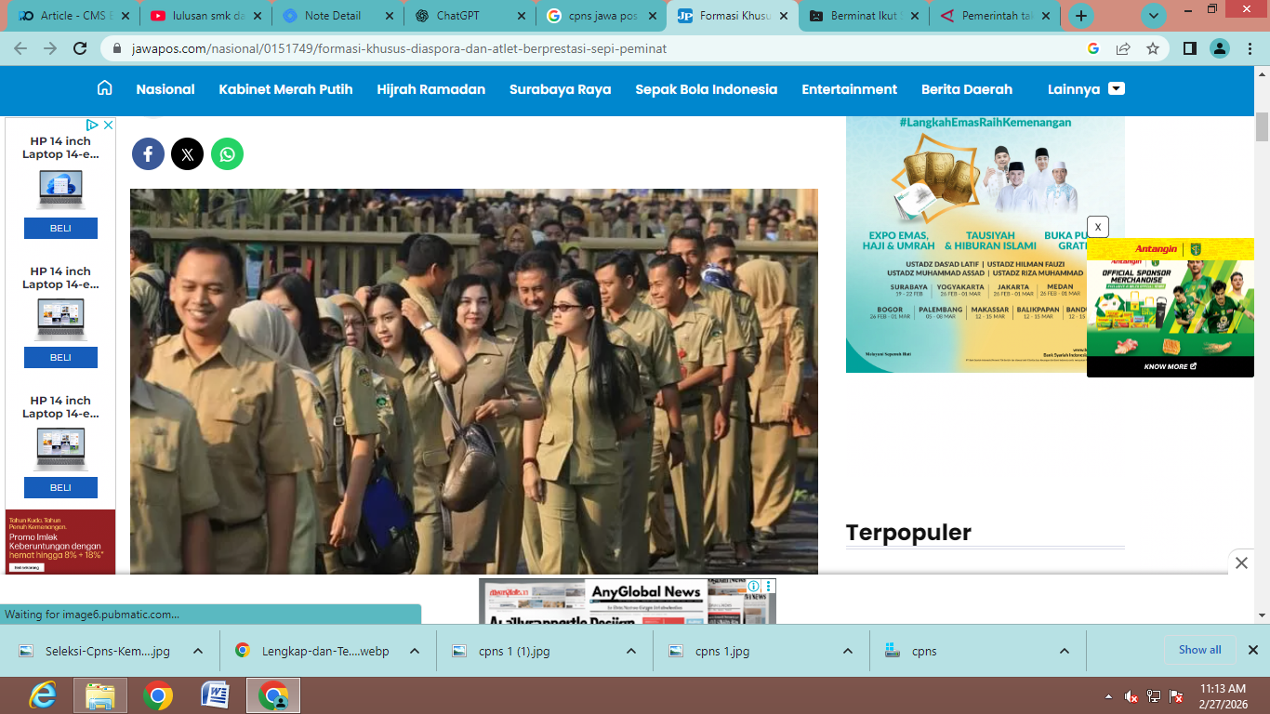Image resolution: width=1270 pixels, height=714 pixels.
Task: Open Action Center flag icon
Action: [x=1176, y=696]
